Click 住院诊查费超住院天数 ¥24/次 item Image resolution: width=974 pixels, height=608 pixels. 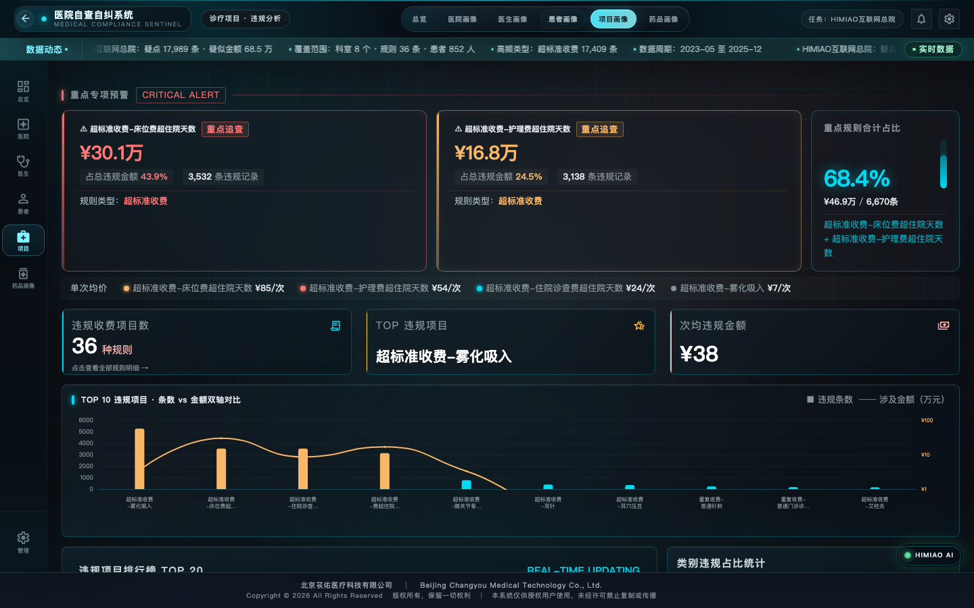[565, 288]
